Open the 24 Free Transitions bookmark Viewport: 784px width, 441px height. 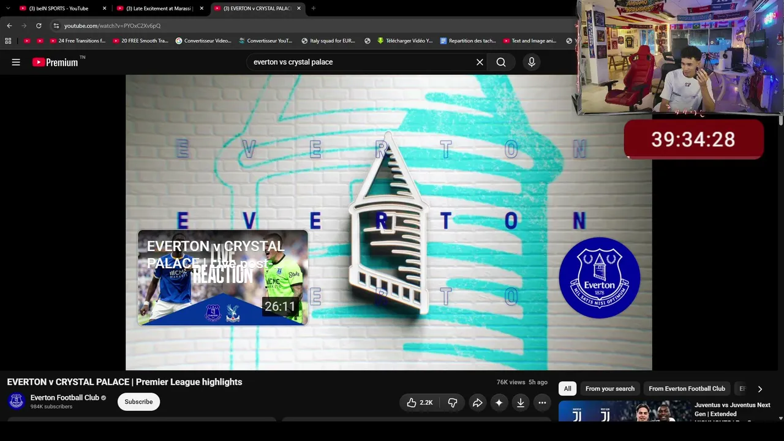click(x=78, y=41)
